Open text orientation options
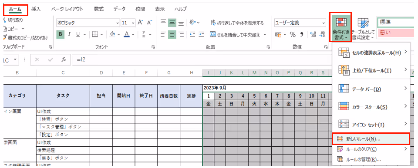Viewport: 418px width, 168px height. pyautogui.click(x=193, y=23)
